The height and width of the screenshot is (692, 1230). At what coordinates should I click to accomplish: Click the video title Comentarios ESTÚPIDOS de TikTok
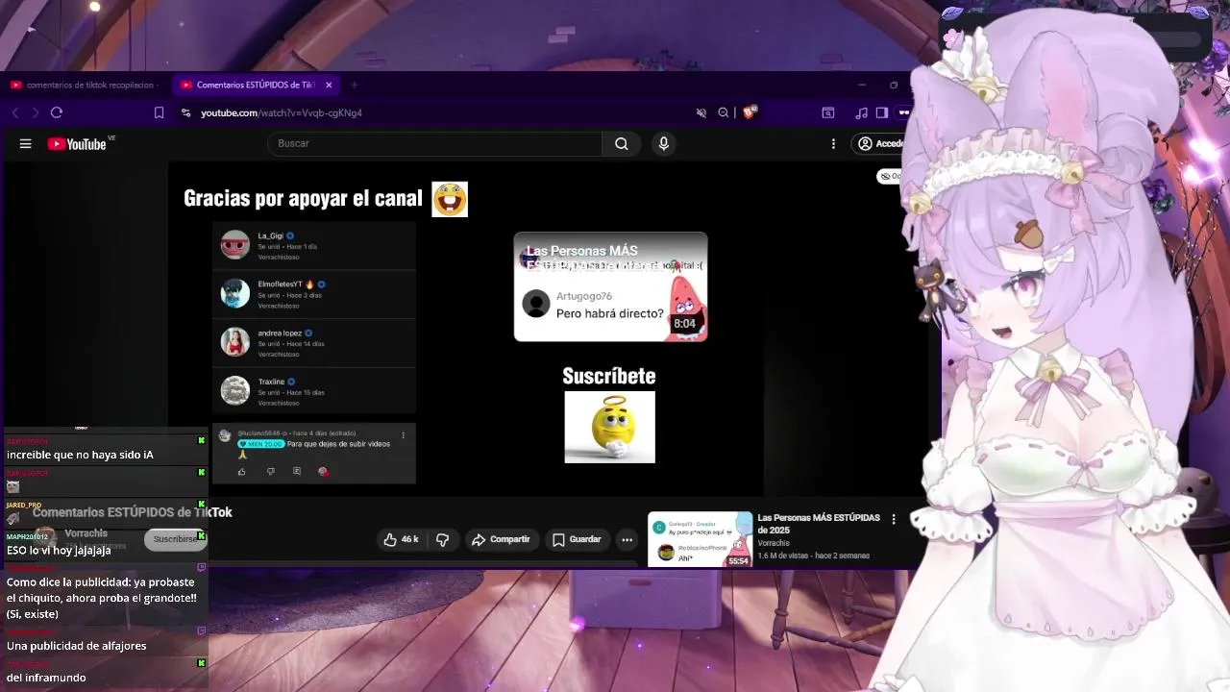click(x=133, y=512)
